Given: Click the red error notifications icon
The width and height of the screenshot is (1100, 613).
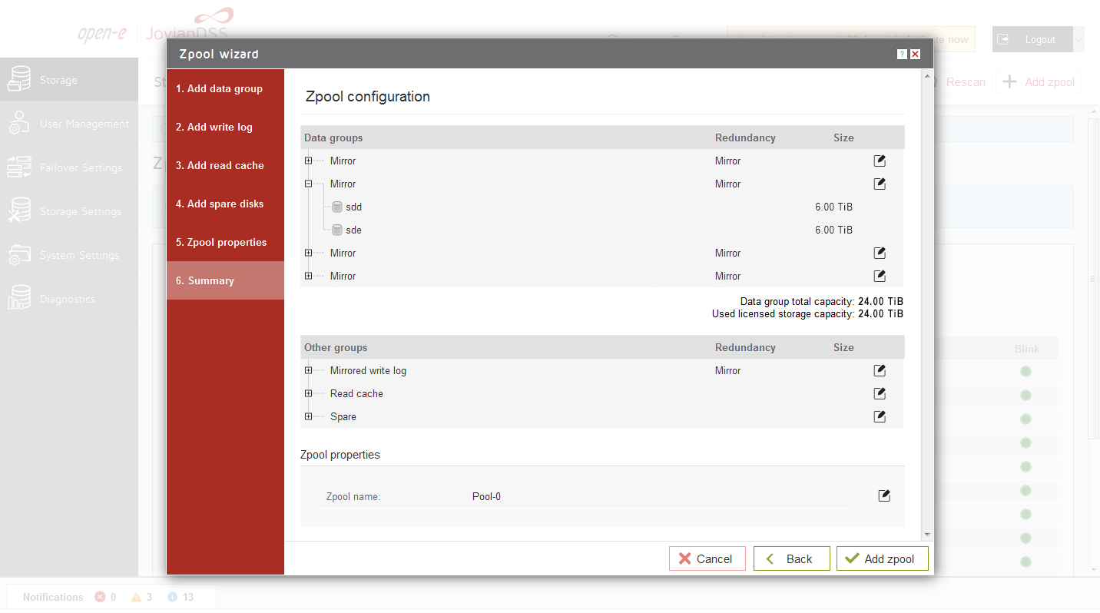Looking at the screenshot, I should (100, 597).
